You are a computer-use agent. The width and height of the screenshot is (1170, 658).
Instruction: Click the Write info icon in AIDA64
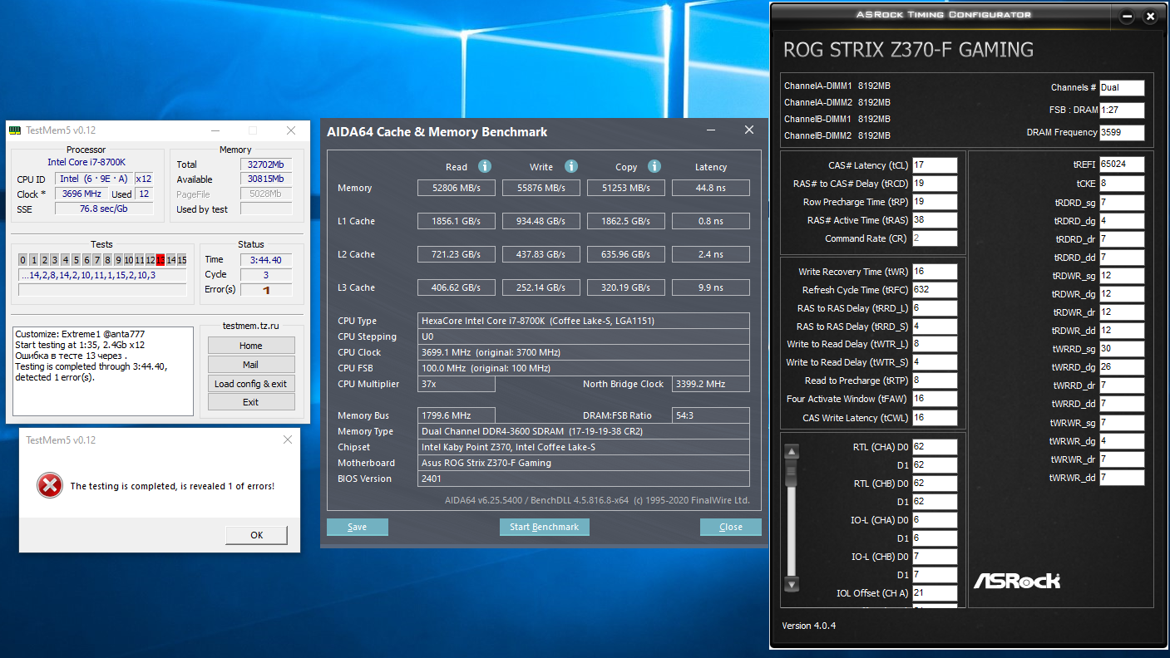571,166
